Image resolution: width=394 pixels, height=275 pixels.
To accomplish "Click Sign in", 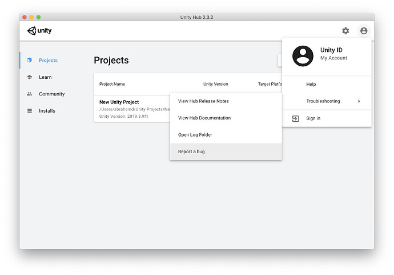I will pyautogui.click(x=327, y=118).
